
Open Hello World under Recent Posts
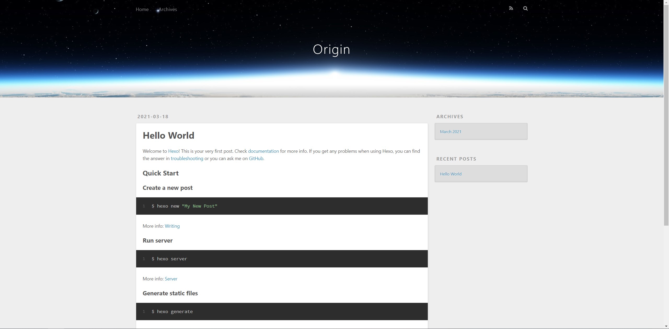pos(451,174)
